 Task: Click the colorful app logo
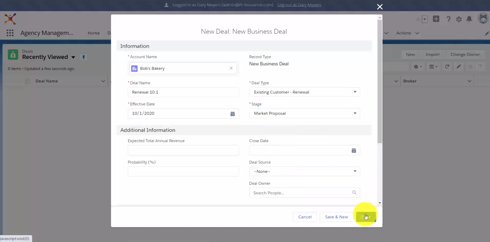click(10, 19)
